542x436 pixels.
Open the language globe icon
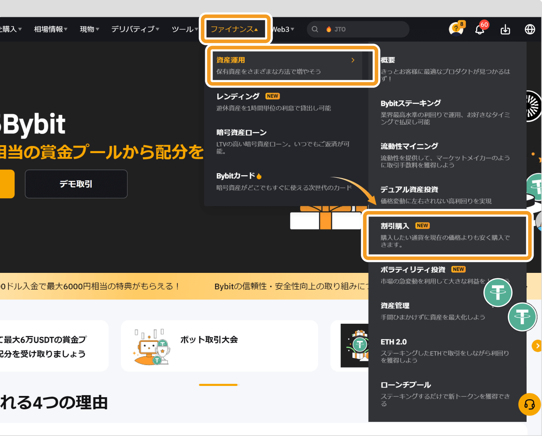529,30
